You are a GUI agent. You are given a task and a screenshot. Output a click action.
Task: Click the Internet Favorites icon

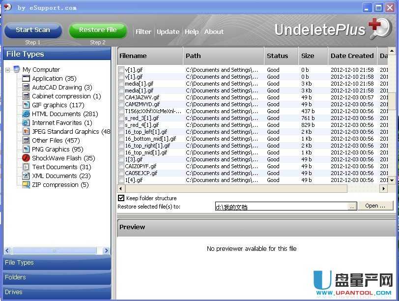[x=26, y=123]
